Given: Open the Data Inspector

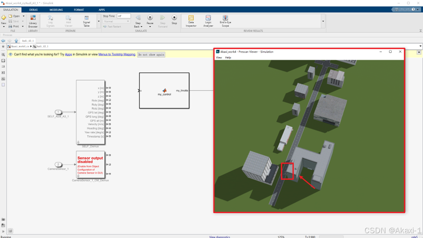Looking at the screenshot, I should [191, 21].
